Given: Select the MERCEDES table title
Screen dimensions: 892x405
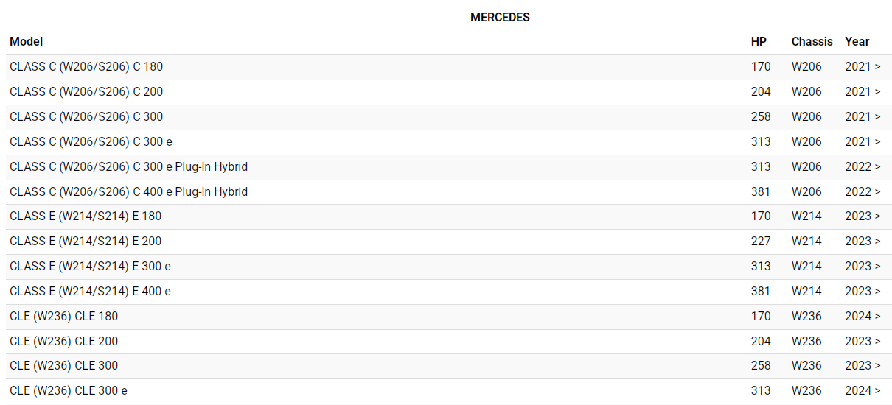Looking at the screenshot, I should click(x=500, y=17).
